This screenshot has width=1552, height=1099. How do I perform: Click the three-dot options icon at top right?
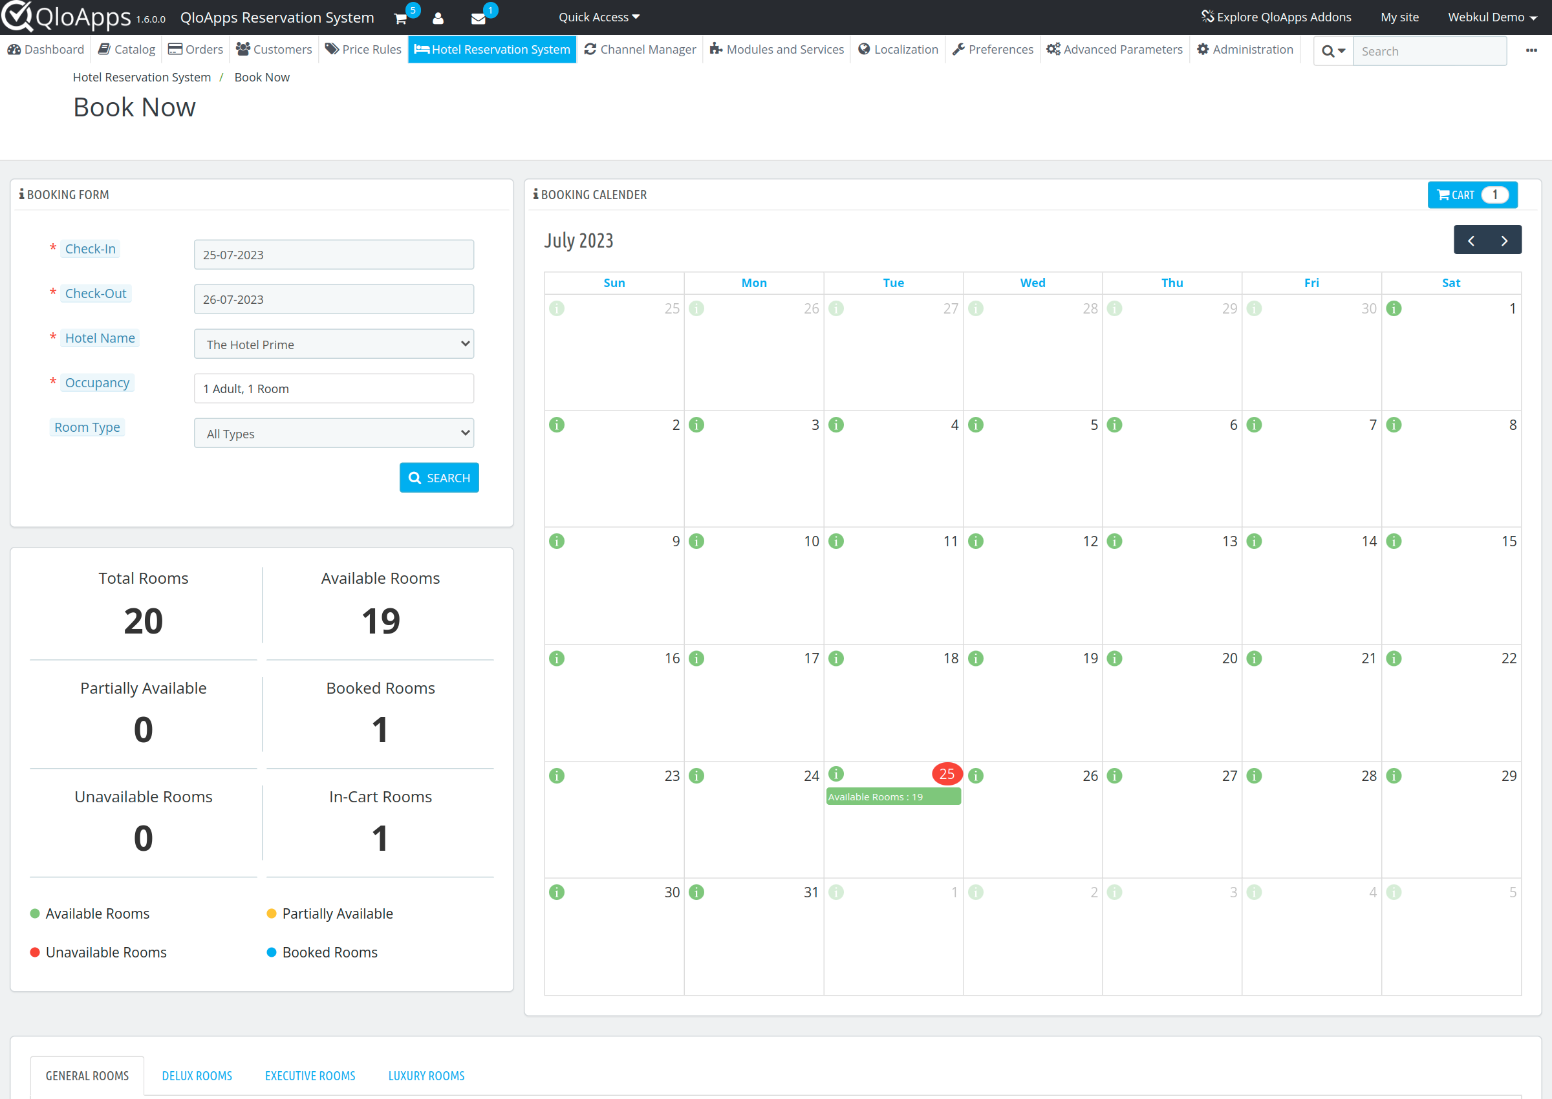(1531, 51)
